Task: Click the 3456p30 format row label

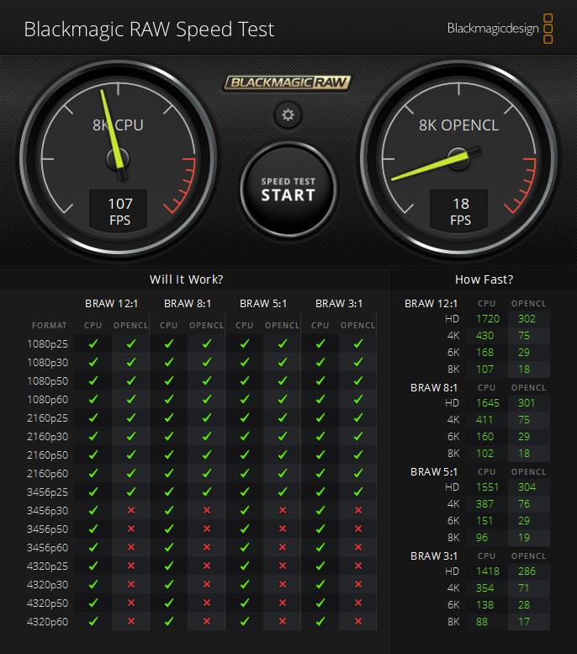Action: coord(48,511)
